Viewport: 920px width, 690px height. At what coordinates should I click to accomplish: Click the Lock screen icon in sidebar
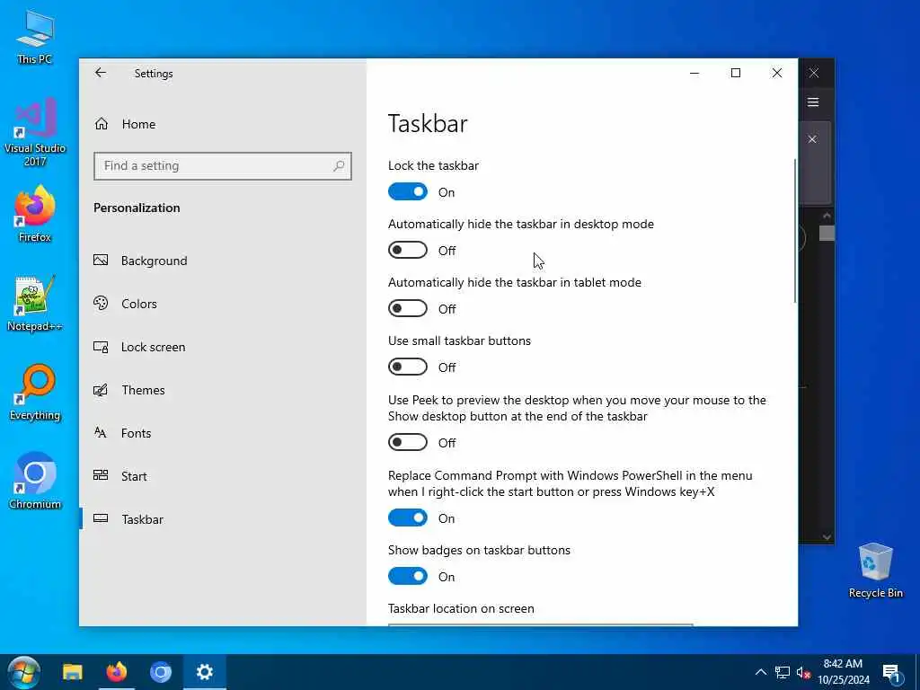(x=101, y=347)
